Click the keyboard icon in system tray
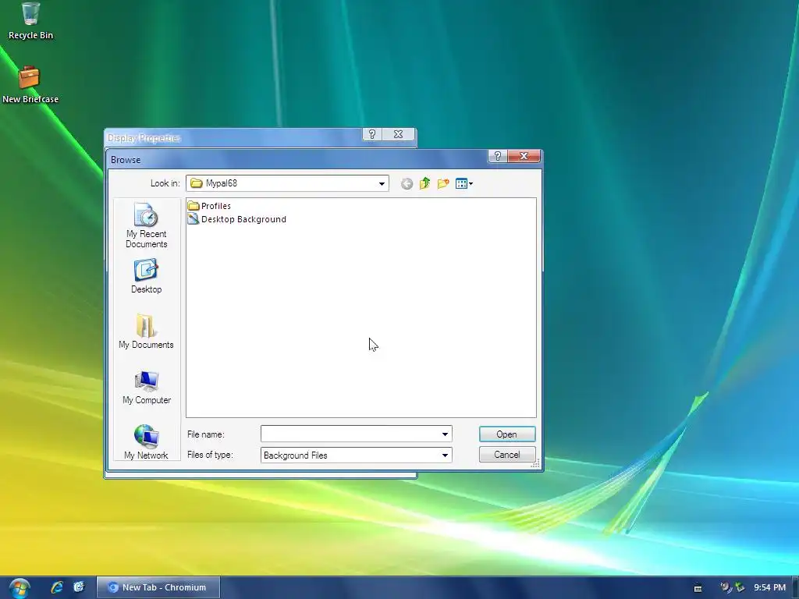799x599 pixels. tap(698, 588)
